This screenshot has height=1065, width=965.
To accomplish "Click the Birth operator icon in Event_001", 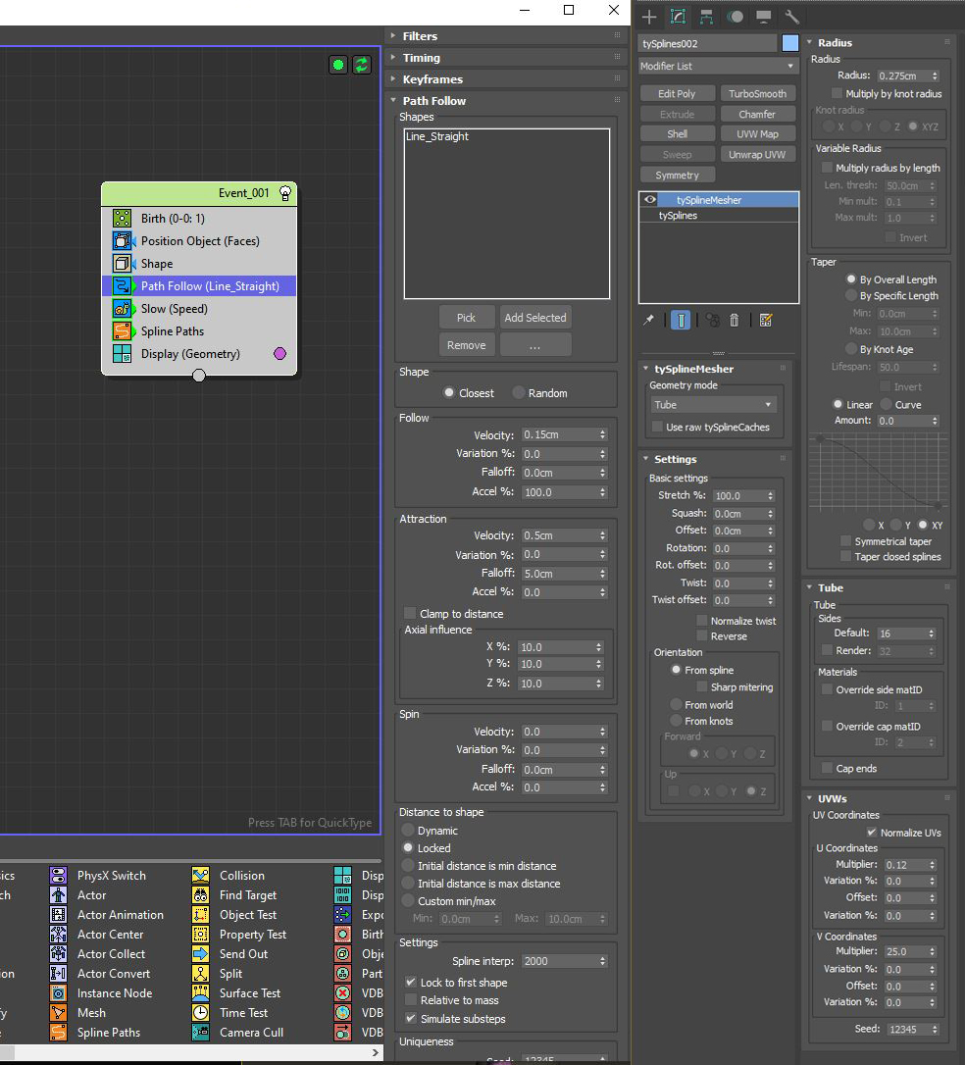I will coord(123,219).
